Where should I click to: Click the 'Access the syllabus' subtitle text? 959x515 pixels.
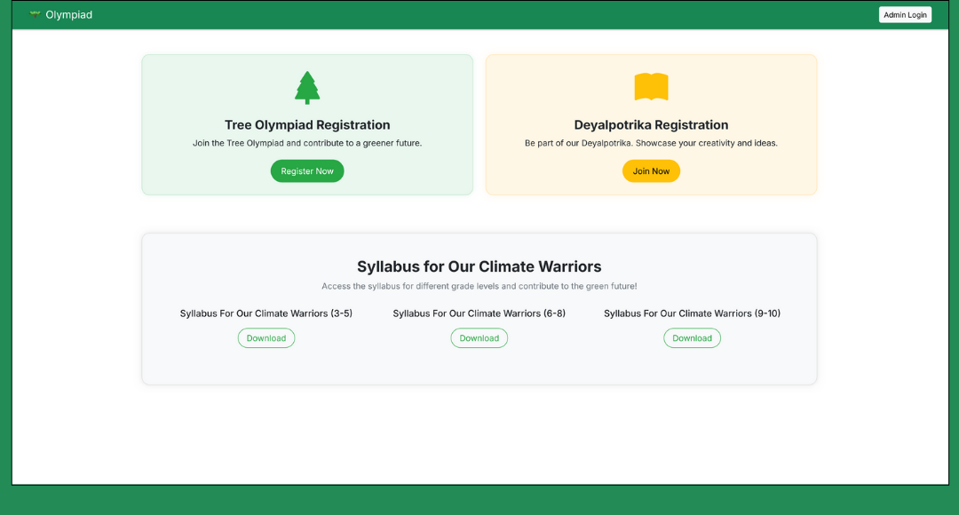pos(479,286)
